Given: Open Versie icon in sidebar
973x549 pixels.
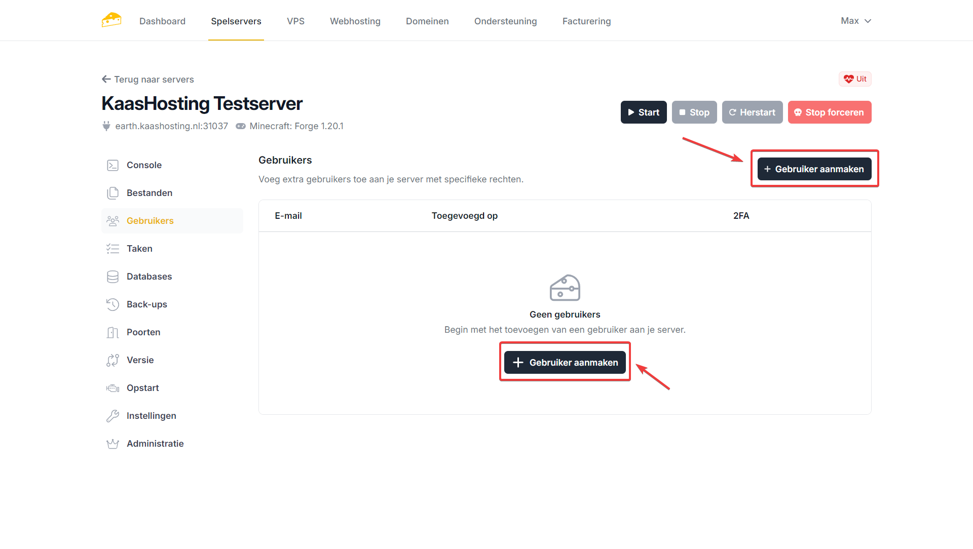Looking at the screenshot, I should pyautogui.click(x=113, y=360).
